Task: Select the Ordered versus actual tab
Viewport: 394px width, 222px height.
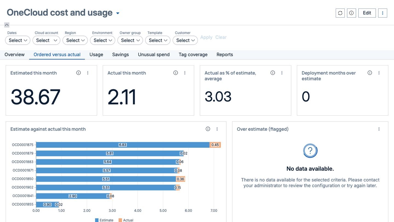Action: coord(57,55)
